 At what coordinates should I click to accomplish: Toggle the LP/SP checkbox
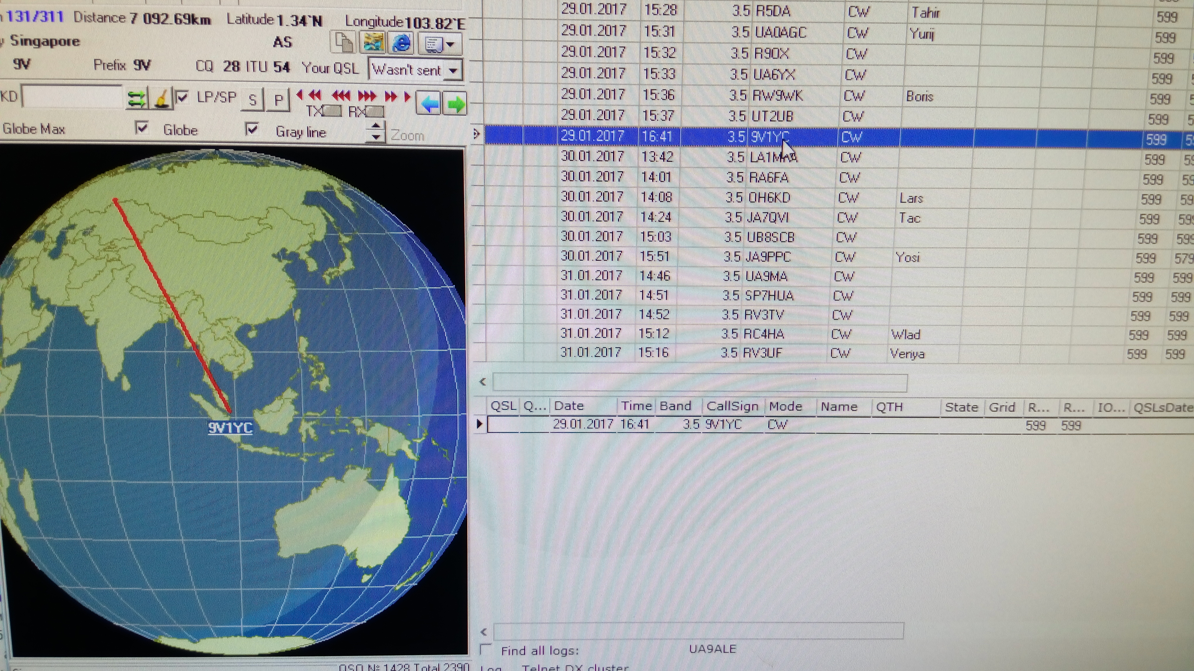coord(182,97)
